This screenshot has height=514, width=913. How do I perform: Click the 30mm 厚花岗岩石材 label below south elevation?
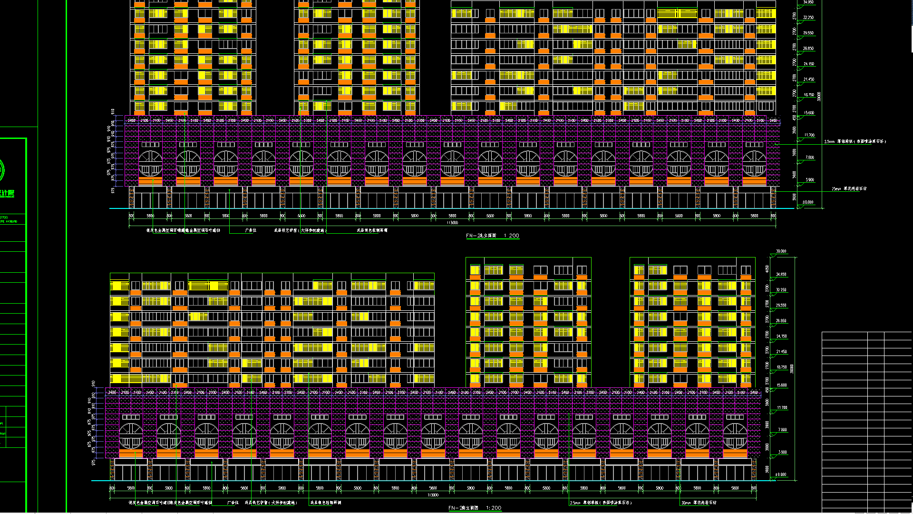(x=699, y=503)
